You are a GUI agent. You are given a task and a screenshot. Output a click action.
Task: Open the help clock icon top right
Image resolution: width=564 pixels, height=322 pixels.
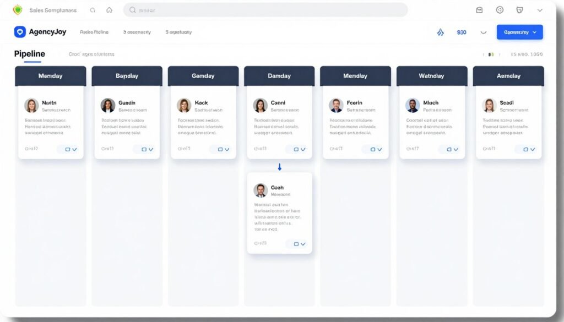pyautogui.click(x=500, y=9)
